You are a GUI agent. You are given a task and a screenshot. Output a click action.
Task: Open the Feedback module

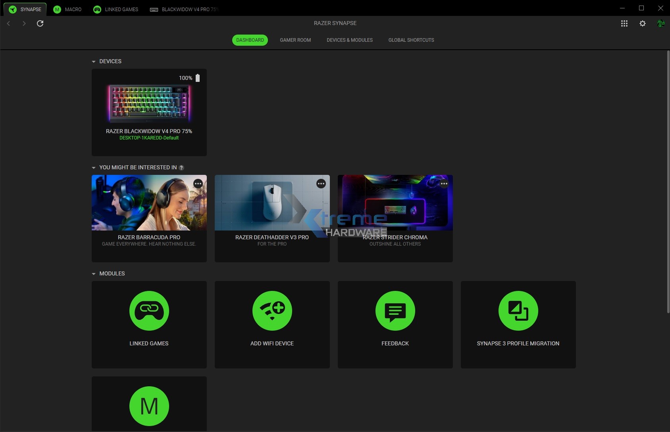395,324
